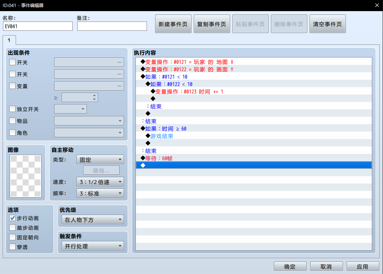Open the 角色 condition dropdown
Viewport: 383px width, 274px height.
[89, 133]
